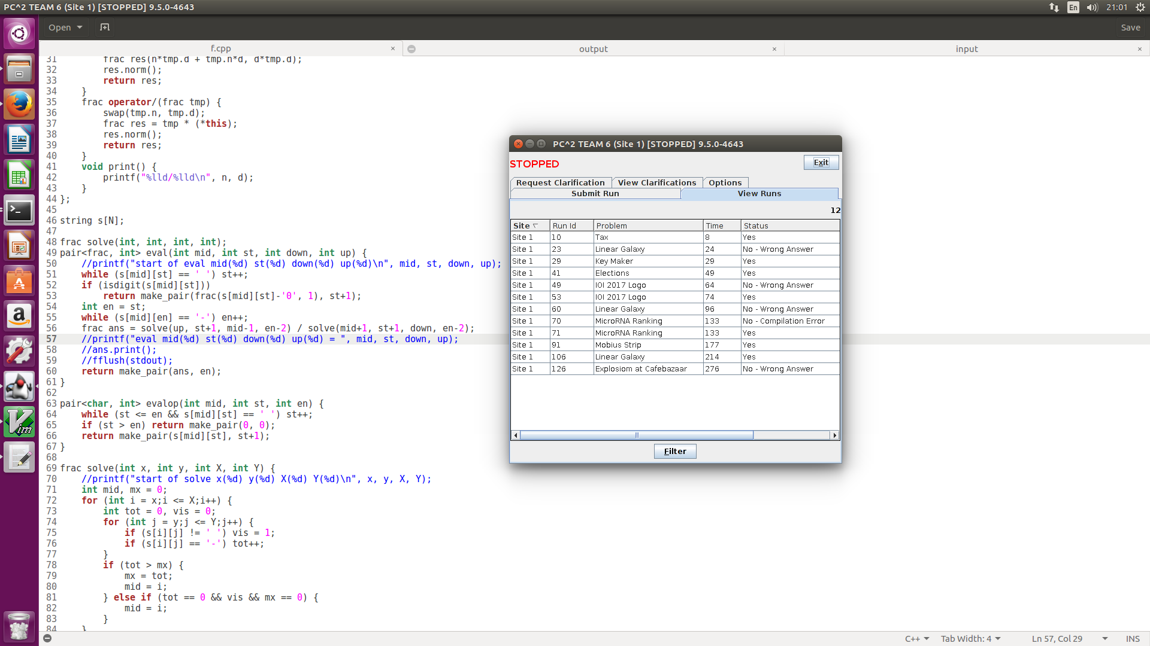Switch to the Submit Run tab
Screen dimensions: 1150x646
(595, 194)
